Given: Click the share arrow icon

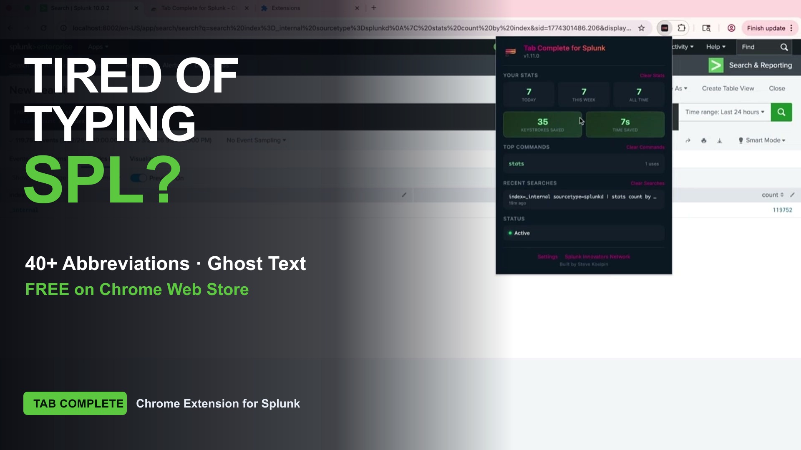Looking at the screenshot, I should [x=688, y=141].
